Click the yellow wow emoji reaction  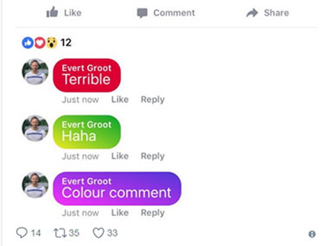pos(51,42)
